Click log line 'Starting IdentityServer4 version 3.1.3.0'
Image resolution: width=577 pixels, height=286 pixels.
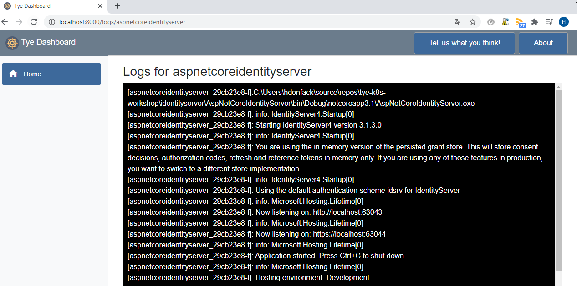255,125
